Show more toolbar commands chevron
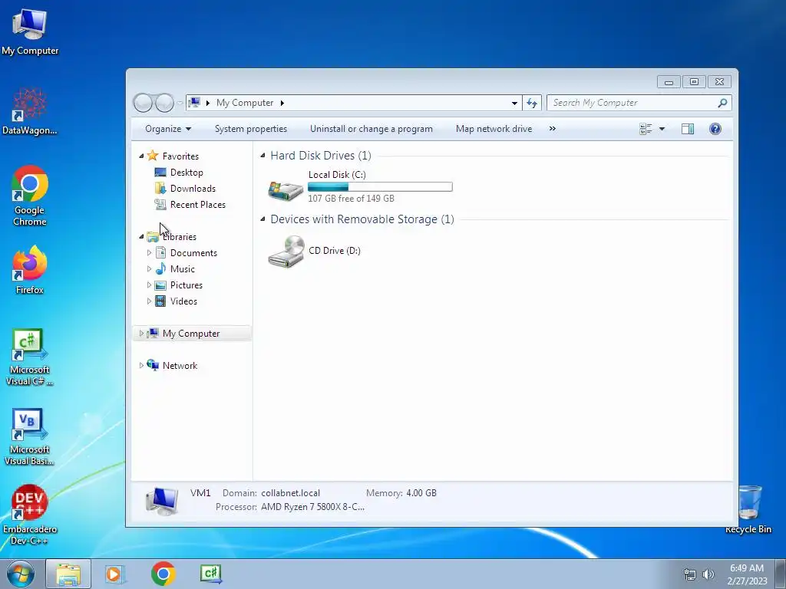786x589 pixels. pyautogui.click(x=553, y=129)
